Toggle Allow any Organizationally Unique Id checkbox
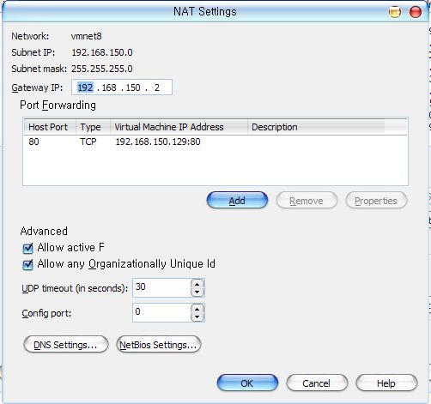Viewport: 431px width, 404px height. 27,264
